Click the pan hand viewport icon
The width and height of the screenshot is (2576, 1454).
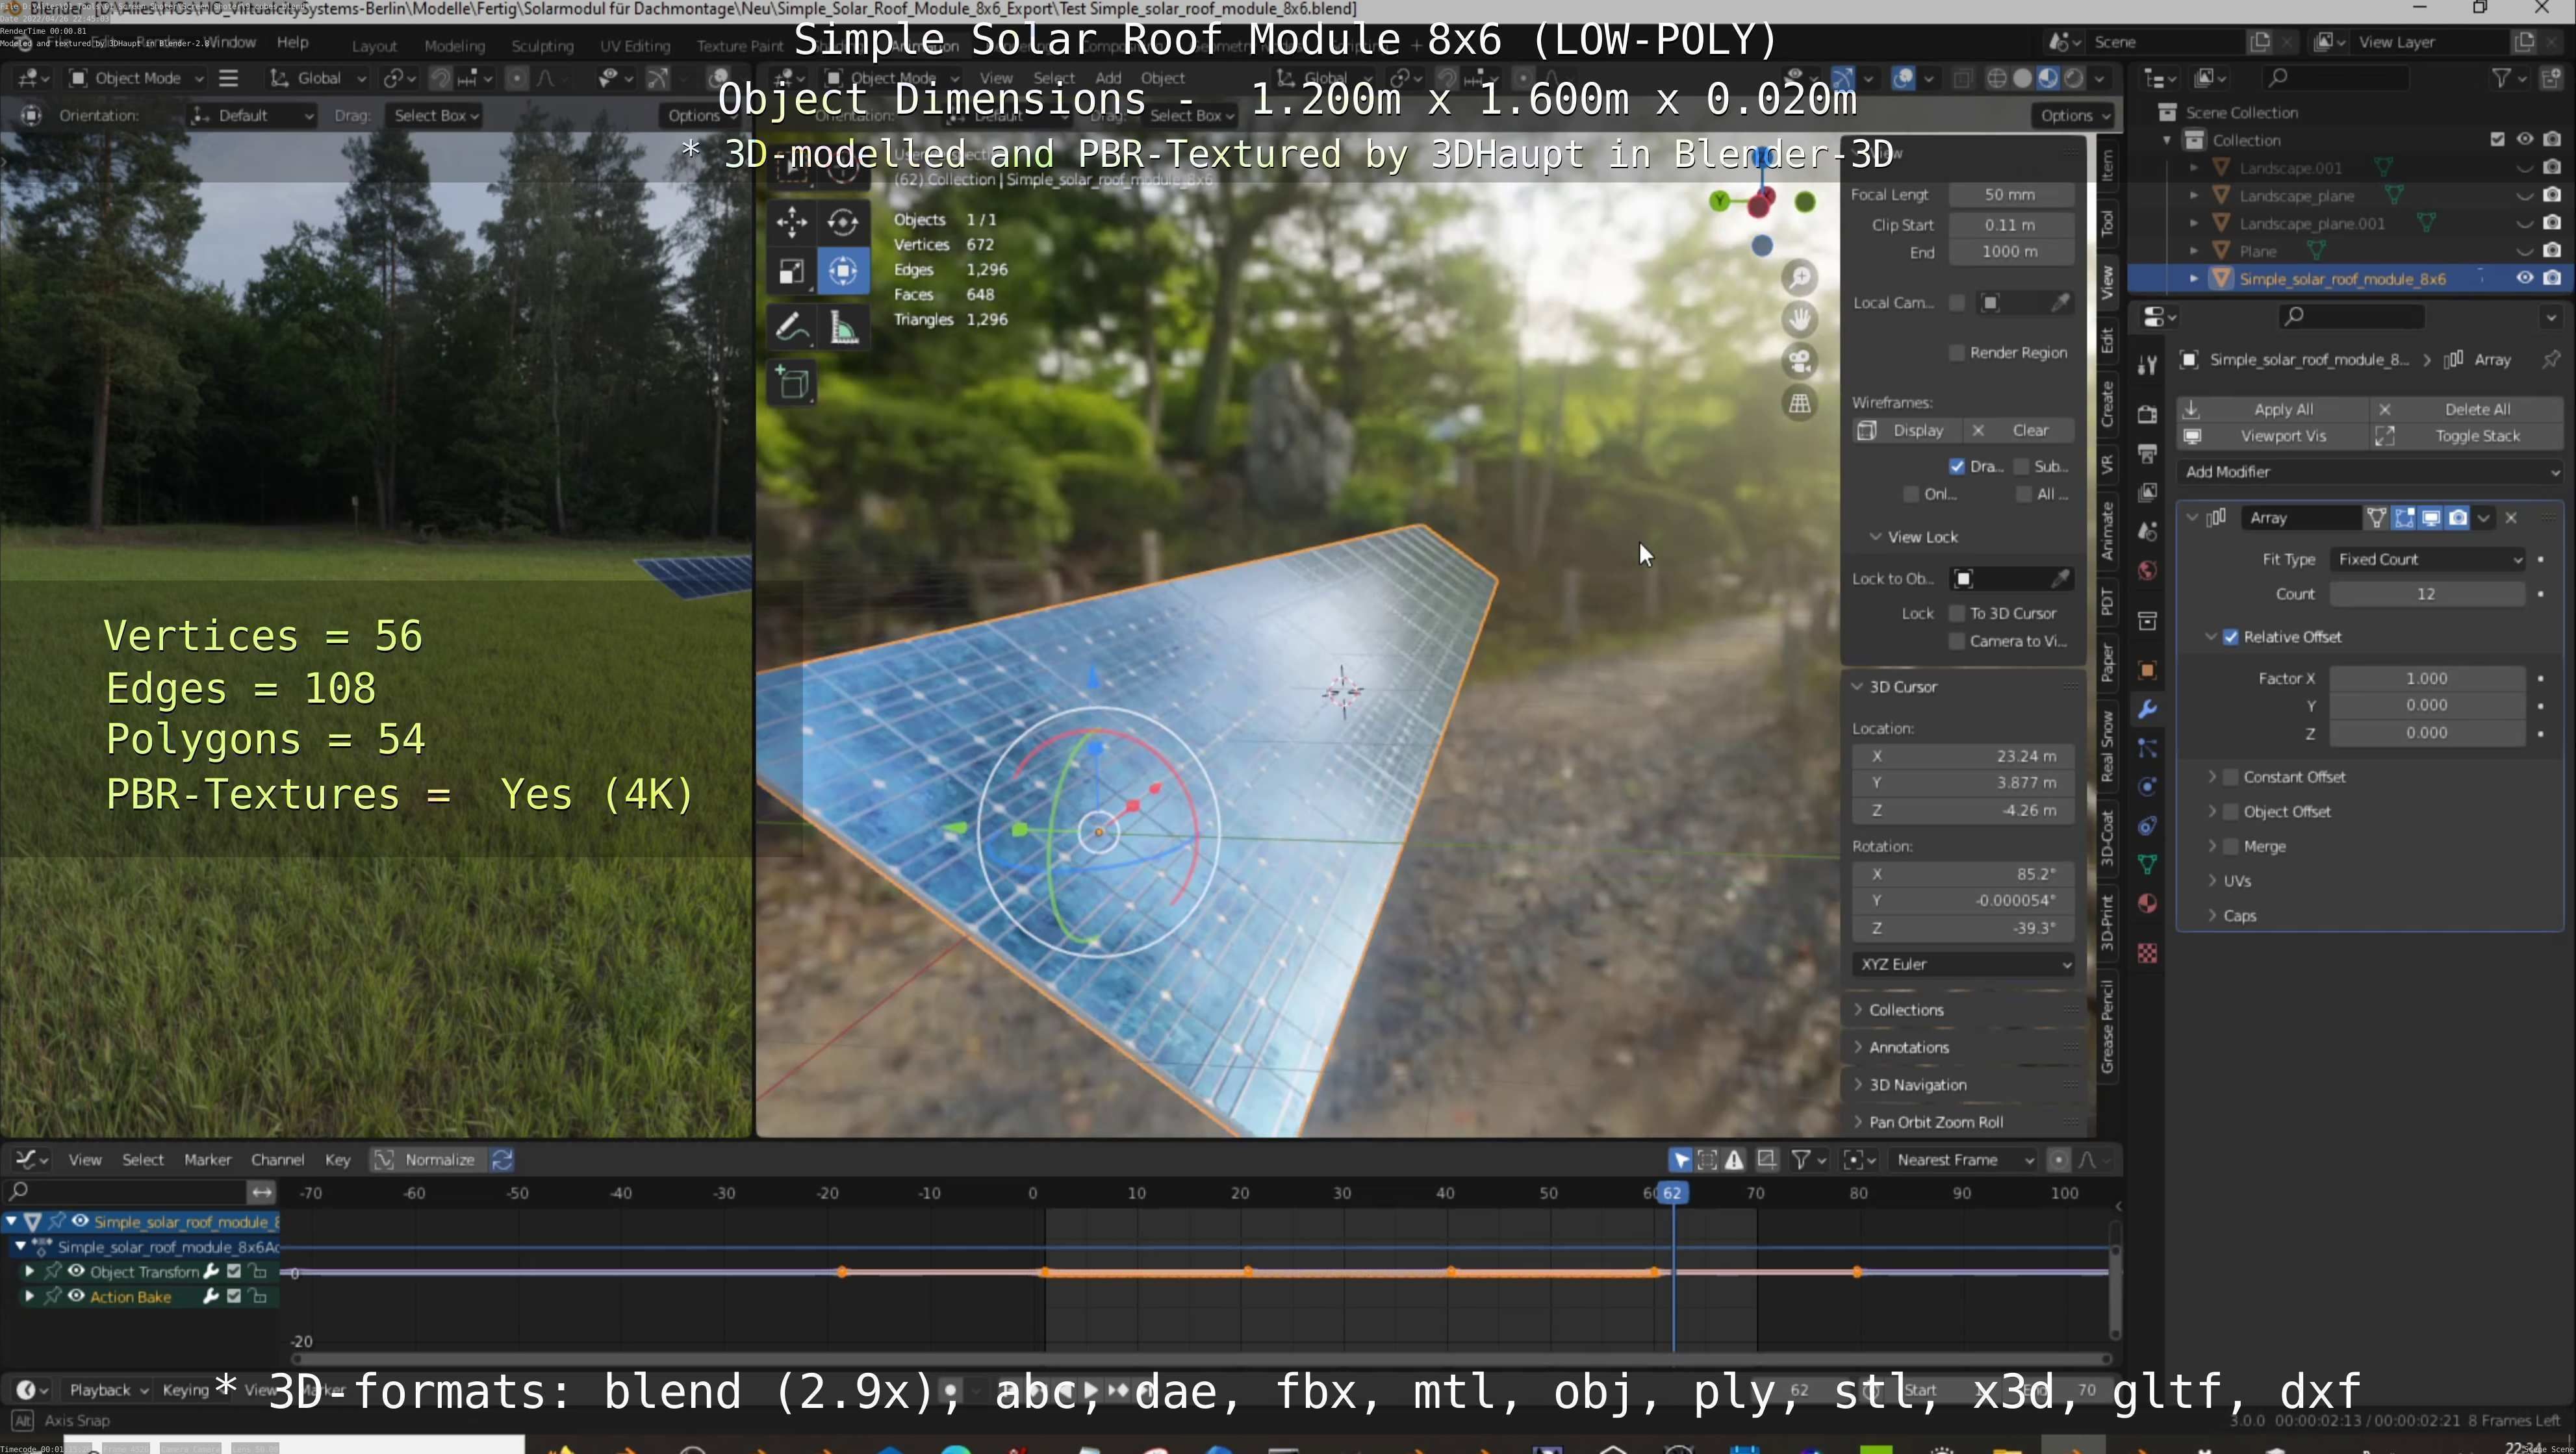click(1800, 320)
